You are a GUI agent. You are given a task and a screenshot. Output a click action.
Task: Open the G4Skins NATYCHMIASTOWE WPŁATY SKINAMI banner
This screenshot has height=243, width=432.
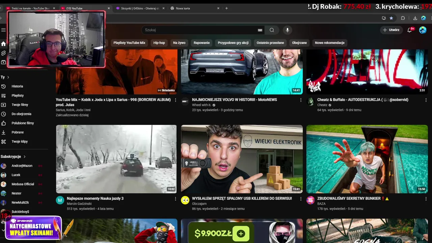pos(34,228)
